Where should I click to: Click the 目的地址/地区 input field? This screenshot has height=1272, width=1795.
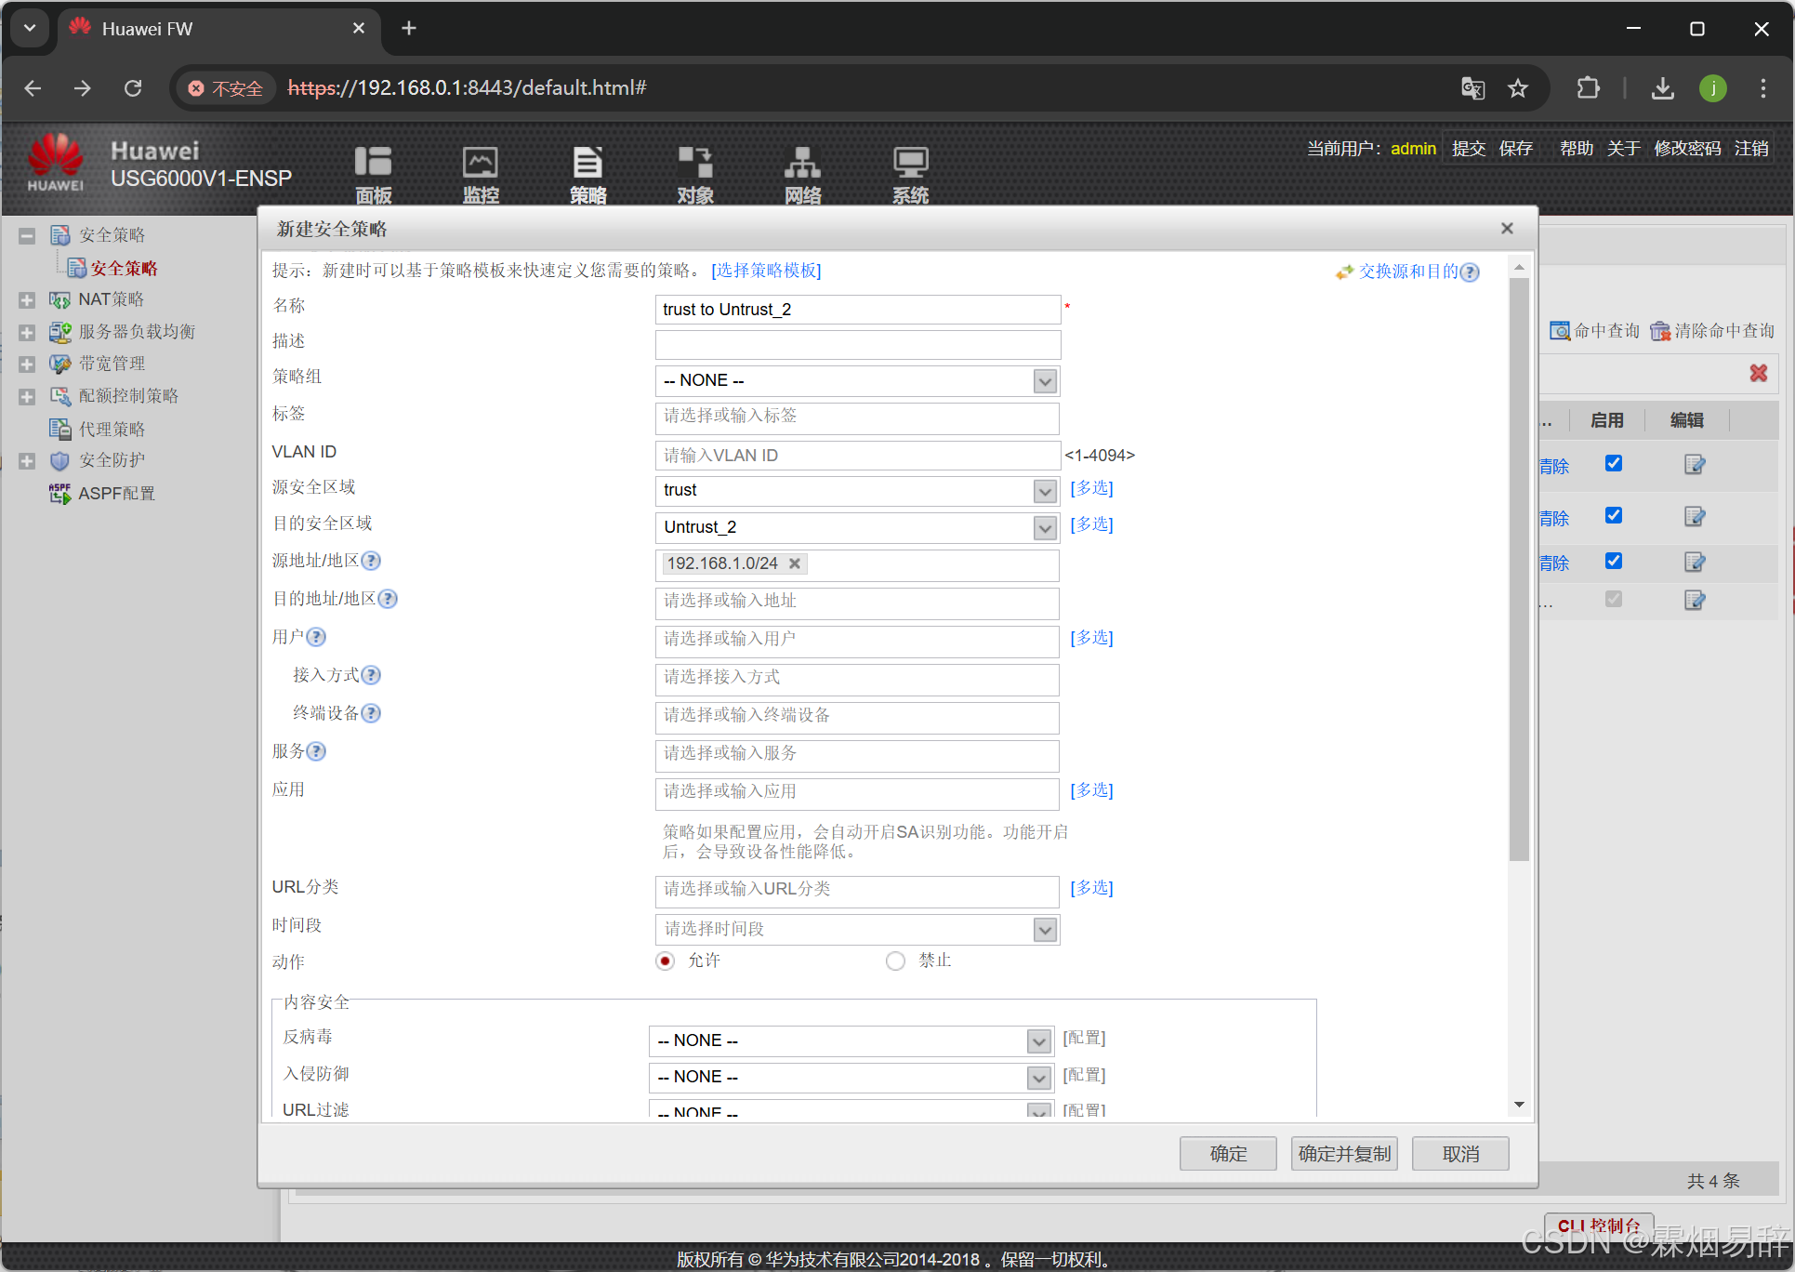pyautogui.click(x=856, y=602)
